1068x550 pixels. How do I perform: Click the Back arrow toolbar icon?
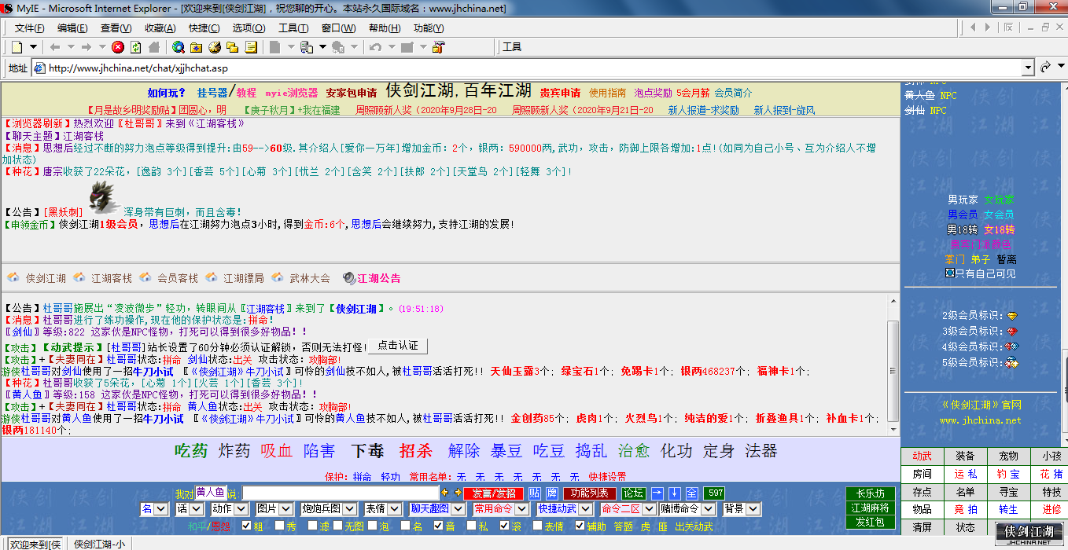click(x=55, y=47)
